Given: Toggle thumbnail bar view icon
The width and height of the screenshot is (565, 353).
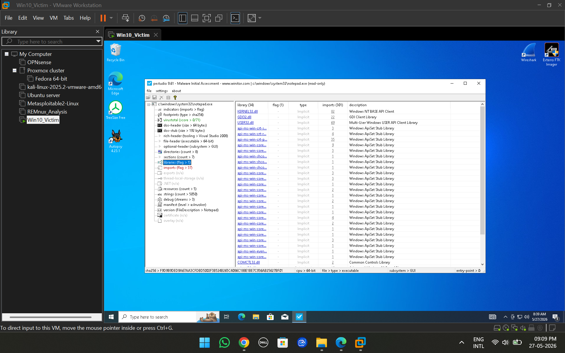Looking at the screenshot, I should point(195,18).
